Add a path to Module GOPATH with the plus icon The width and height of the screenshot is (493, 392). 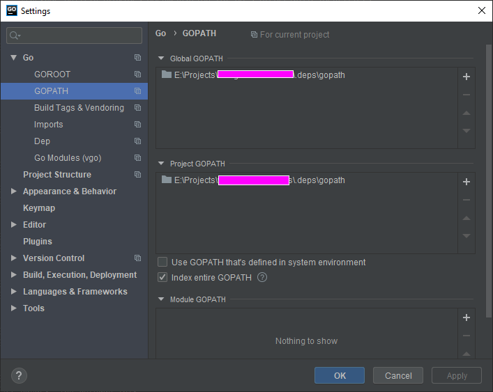click(x=467, y=317)
